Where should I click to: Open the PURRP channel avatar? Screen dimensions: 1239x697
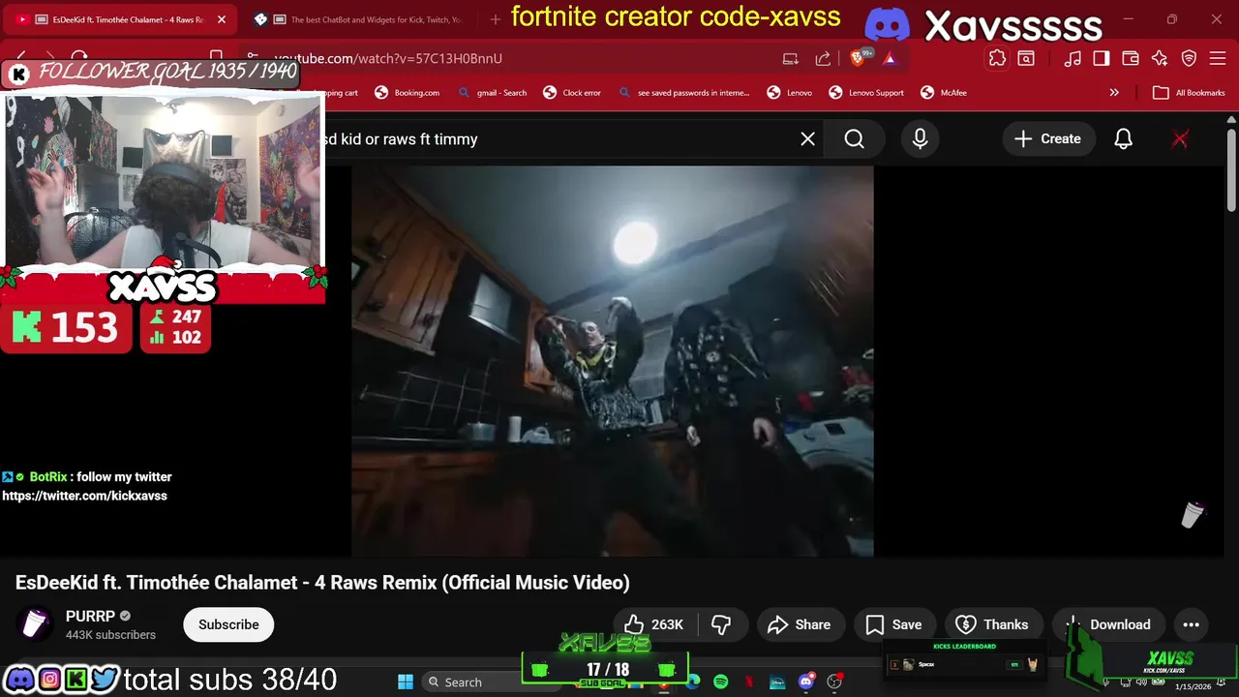coord(35,624)
